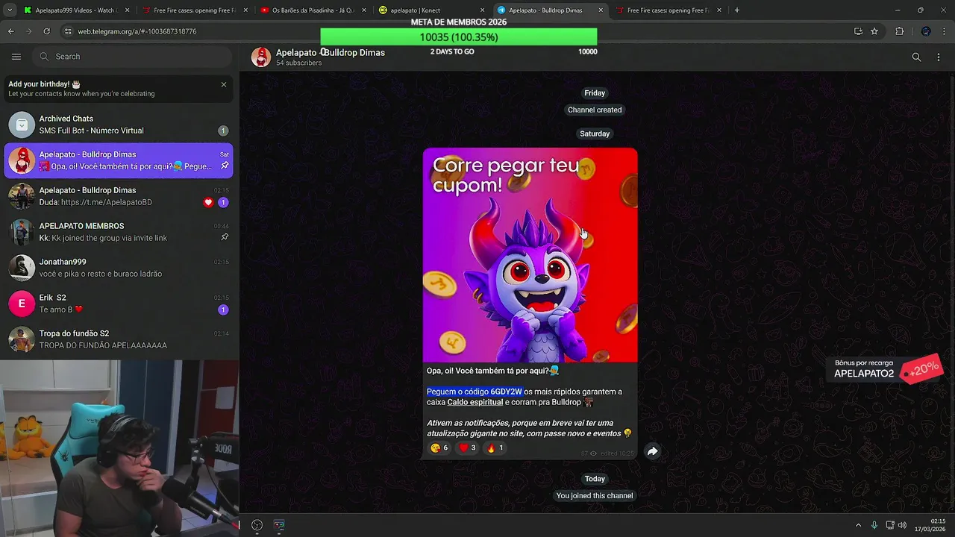View site information icon in address bar
Screen dimensions: 955x537
(68, 31)
